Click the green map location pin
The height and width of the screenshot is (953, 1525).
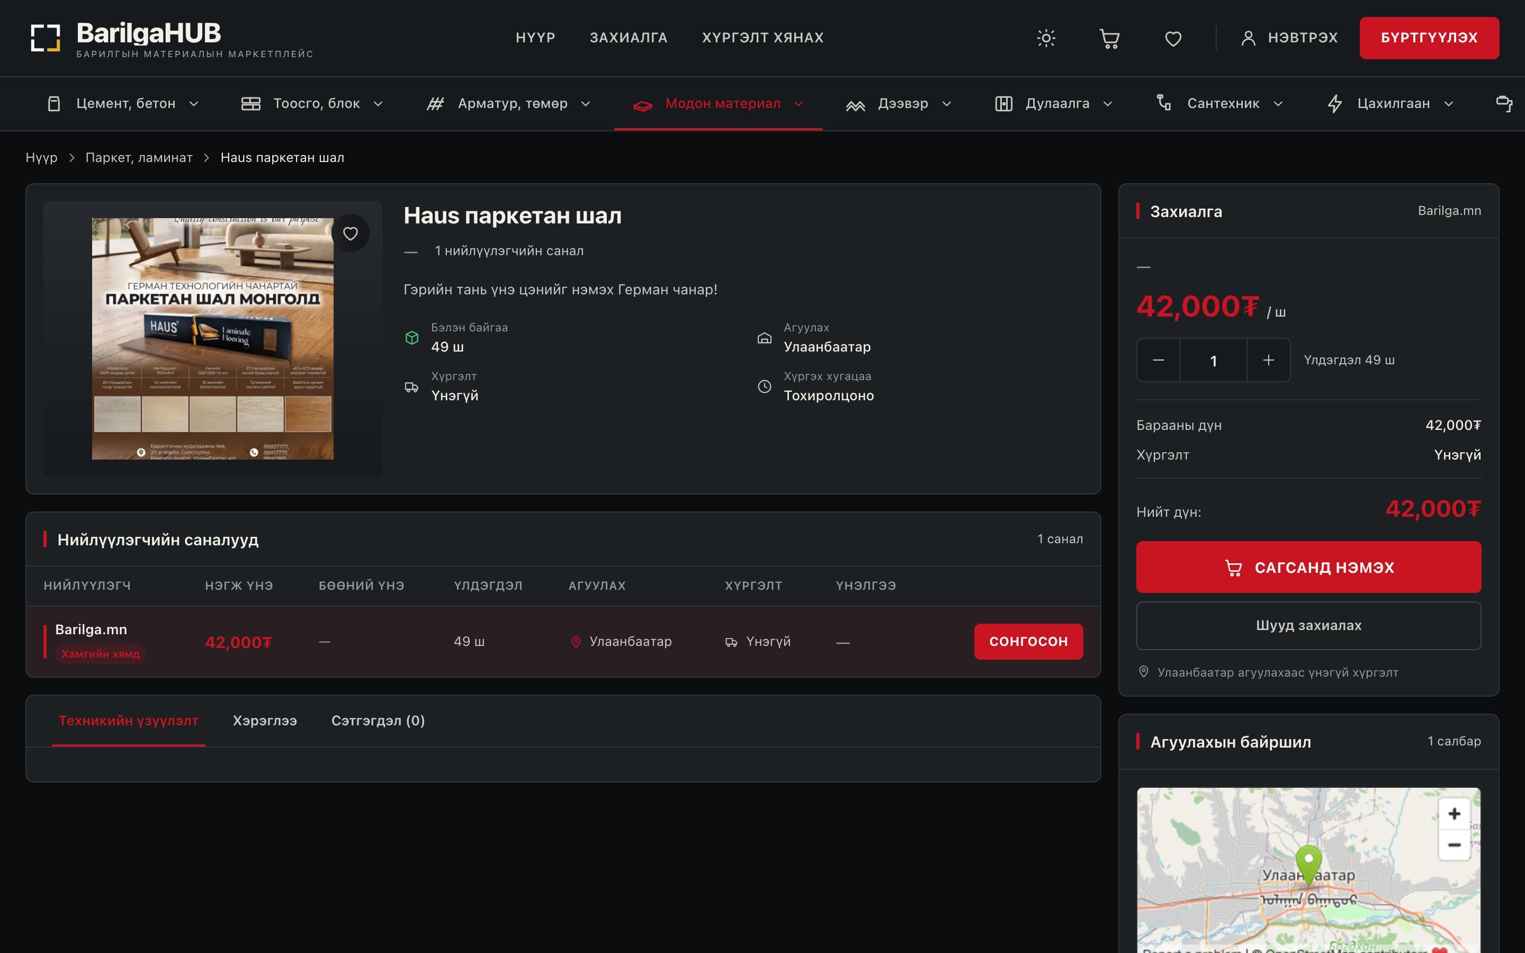coord(1309,865)
